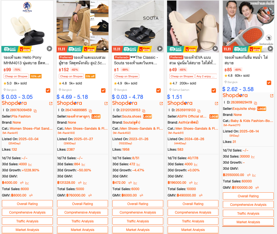Open the Asifn brand link
This screenshot has width=277, height=234.
188,123
